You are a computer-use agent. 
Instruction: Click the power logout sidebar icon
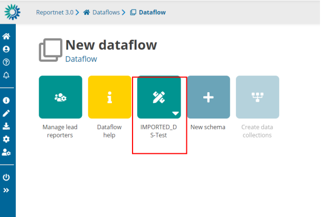[x=6, y=177]
